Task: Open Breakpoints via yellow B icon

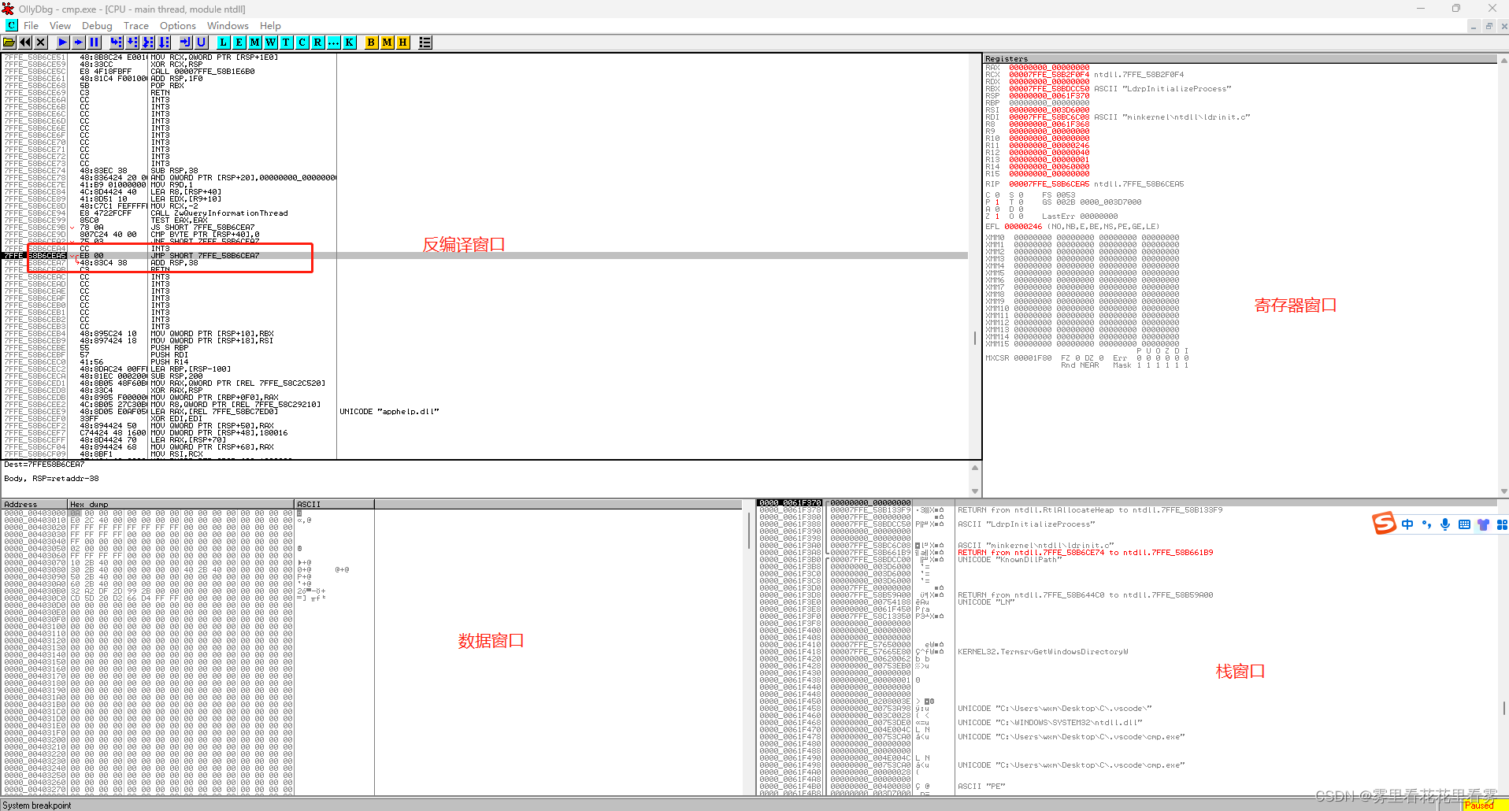Action: coord(372,43)
